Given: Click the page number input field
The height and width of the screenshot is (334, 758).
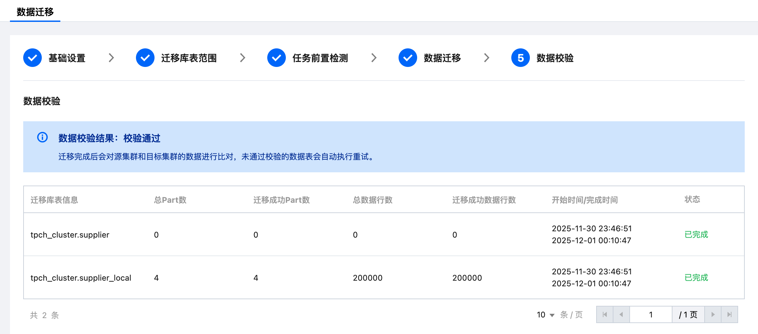Looking at the screenshot, I should tap(651, 314).
